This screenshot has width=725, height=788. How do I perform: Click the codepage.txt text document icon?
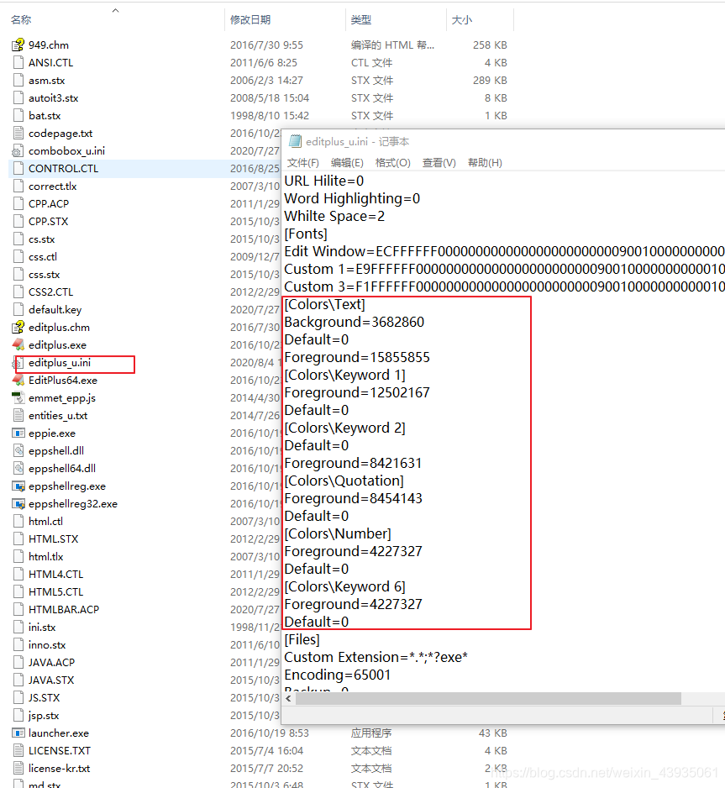point(18,134)
